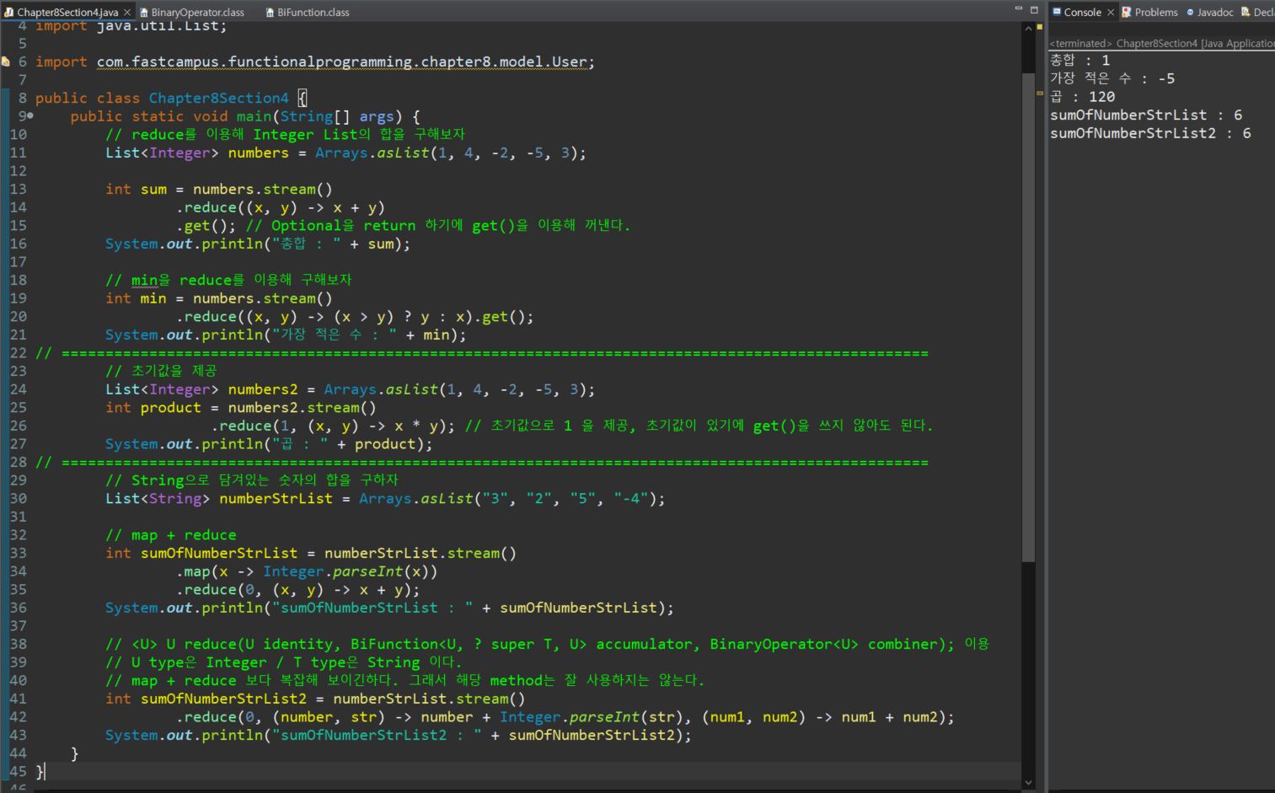Click 'numbers2' declaration on line 24
The image size is (1275, 793).
pyautogui.click(x=262, y=389)
